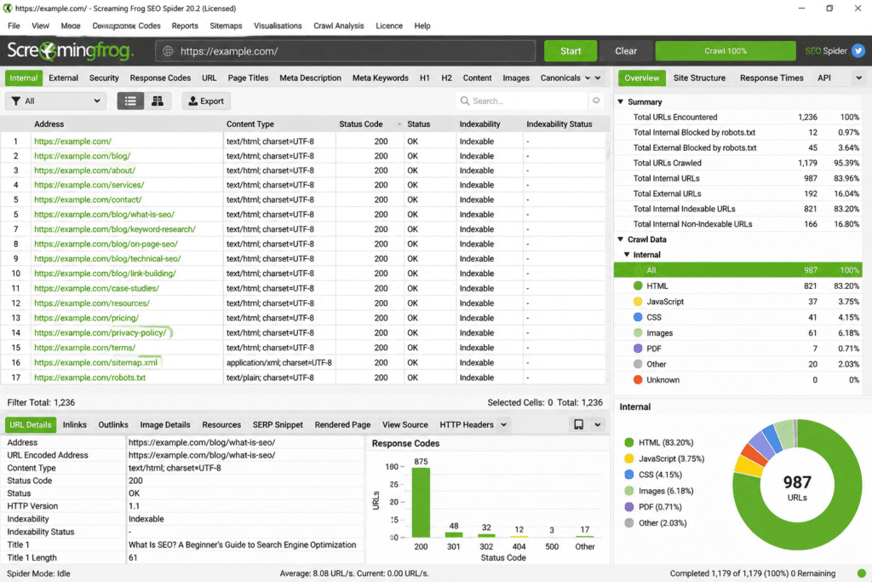
Task: Open the Crawl Analysis menu
Action: tap(338, 26)
